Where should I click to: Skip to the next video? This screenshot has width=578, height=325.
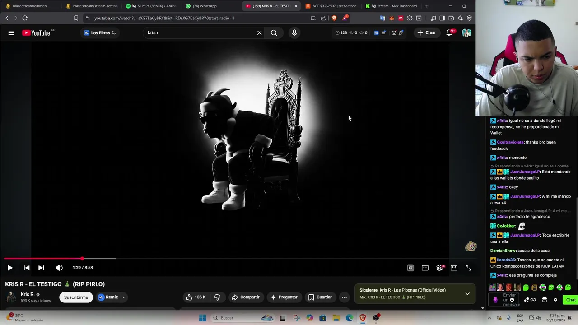tap(41, 268)
